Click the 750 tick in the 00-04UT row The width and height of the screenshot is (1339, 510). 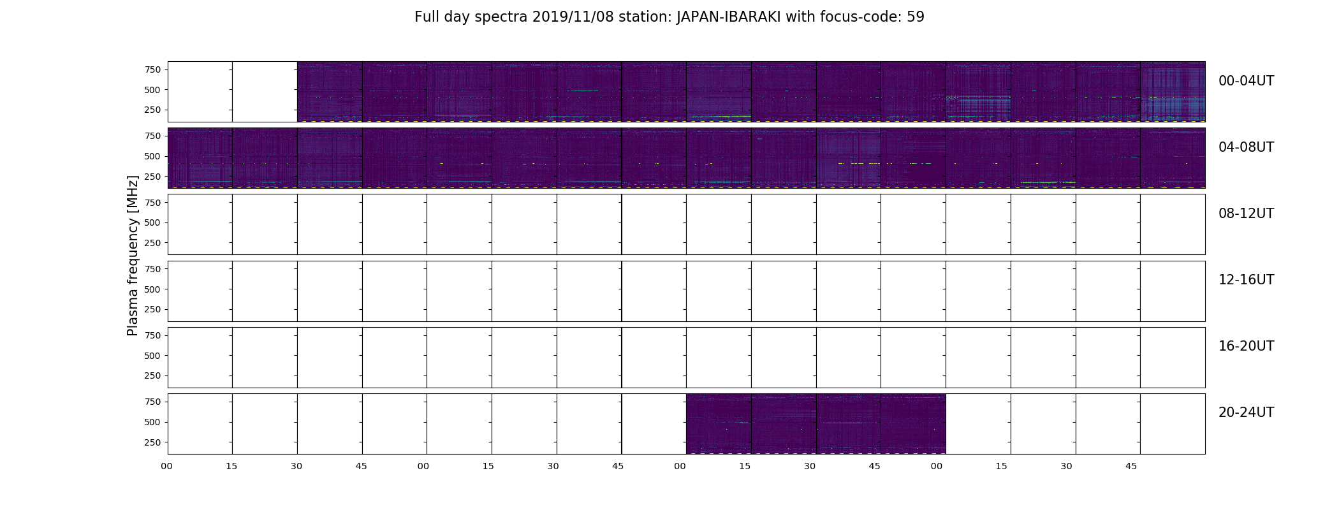152,69
